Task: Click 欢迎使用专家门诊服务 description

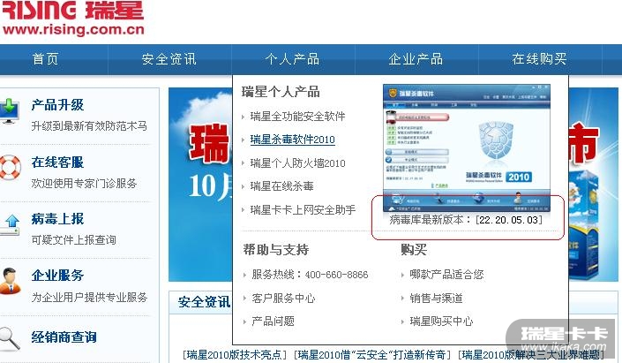Action: [x=84, y=183]
